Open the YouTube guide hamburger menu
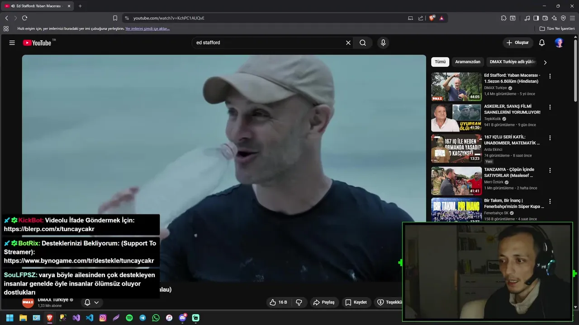Viewport: 579px width, 325px height. [x=12, y=43]
